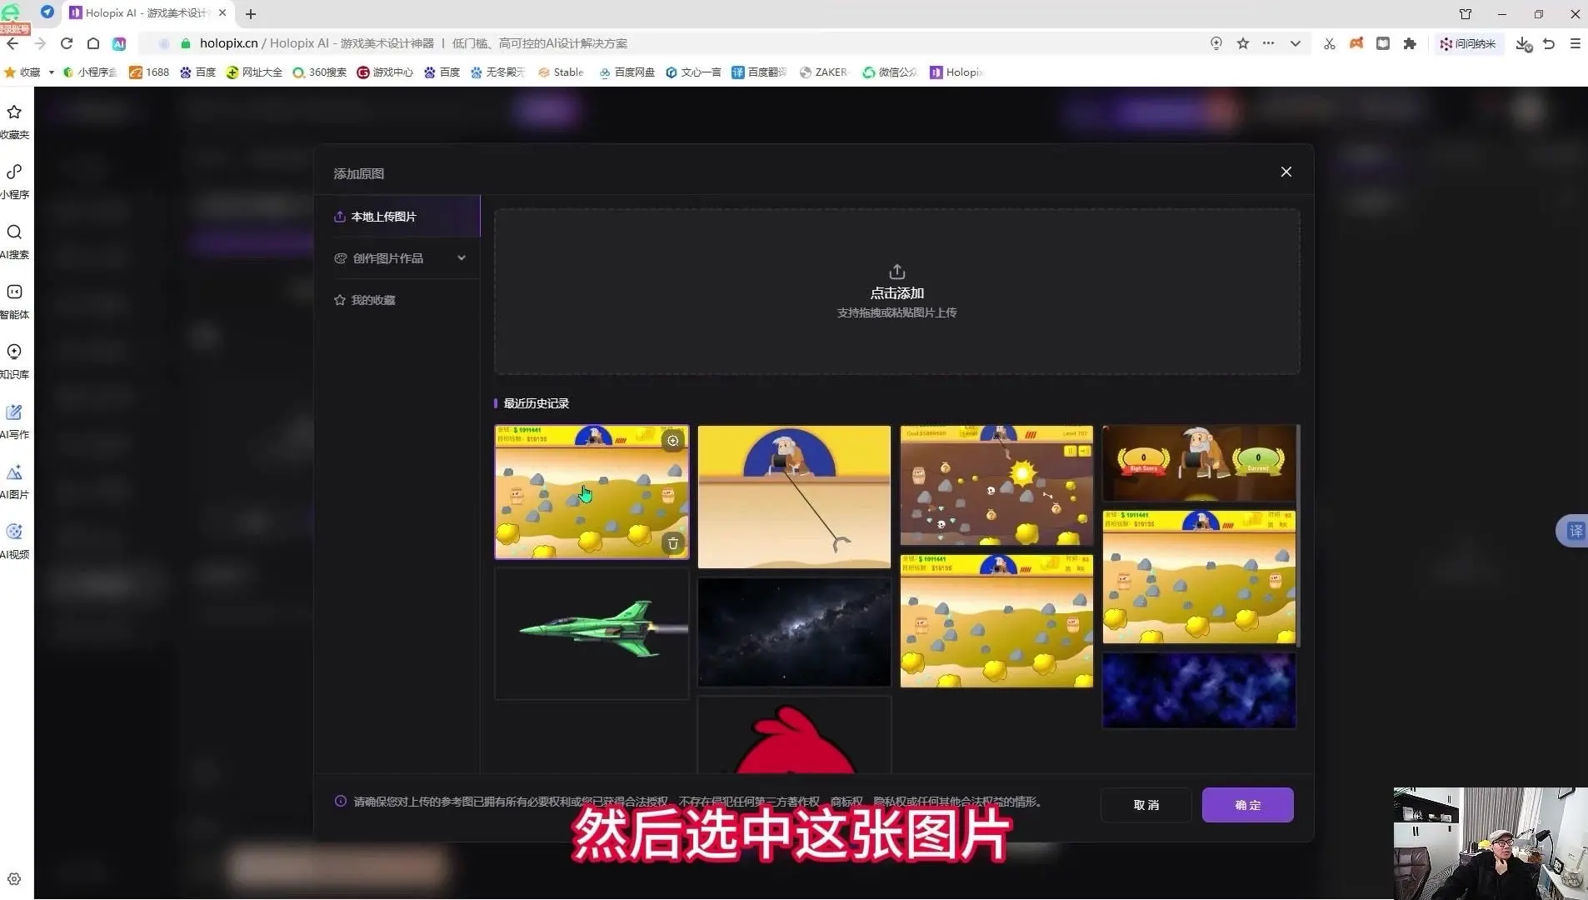Open AI视频 sidebar tool
The width and height of the screenshot is (1588, 900).
pos(14,541)
